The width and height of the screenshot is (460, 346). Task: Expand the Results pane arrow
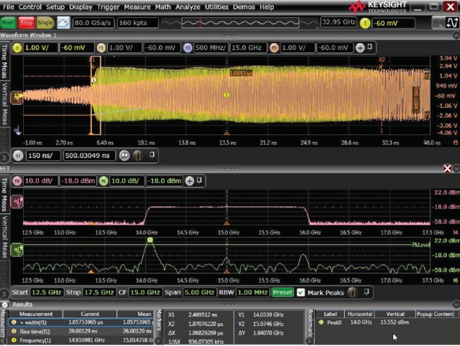point(456,304)
